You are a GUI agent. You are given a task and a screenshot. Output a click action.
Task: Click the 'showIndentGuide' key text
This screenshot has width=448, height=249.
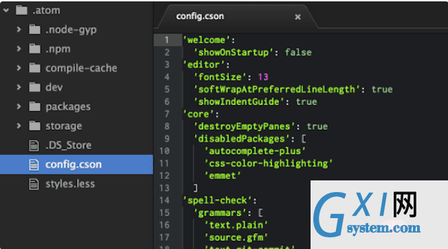point(239,102)
